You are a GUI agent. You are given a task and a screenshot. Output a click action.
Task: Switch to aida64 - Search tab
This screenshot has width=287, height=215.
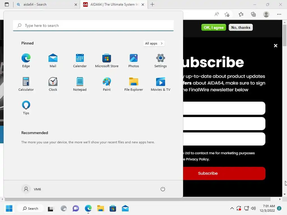tap(47, 4)
